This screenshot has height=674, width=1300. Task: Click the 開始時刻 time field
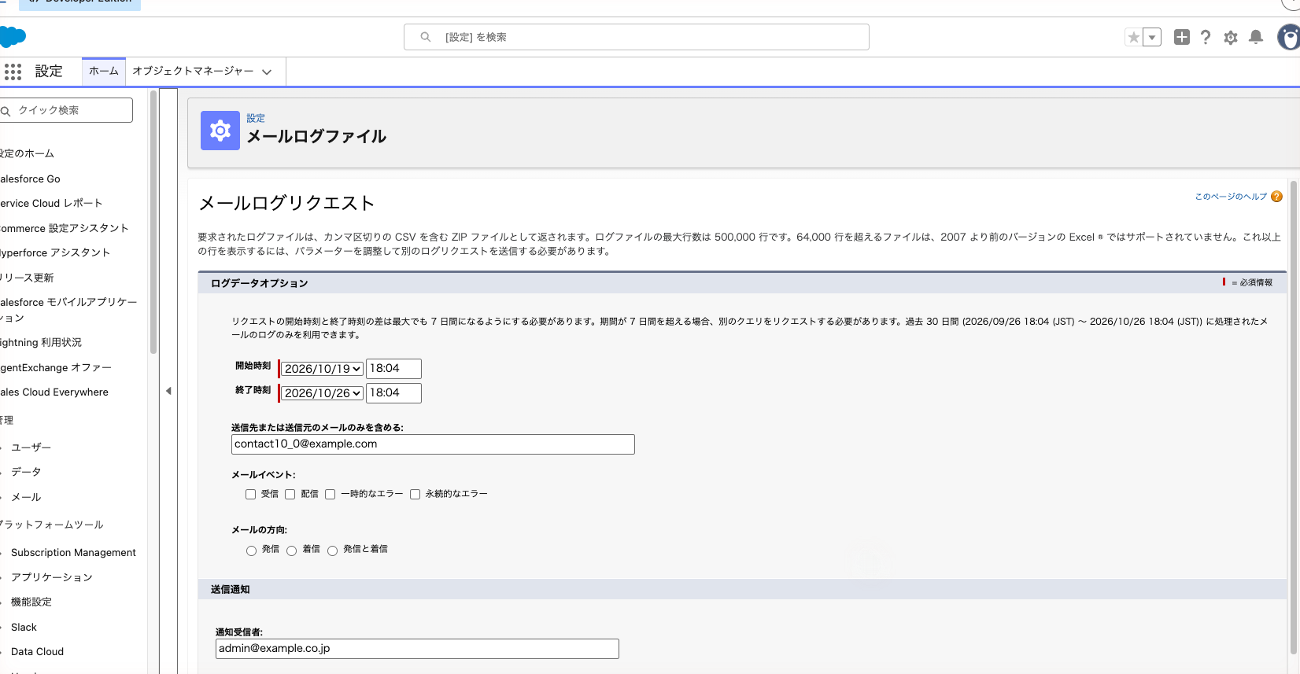tap(394, 369)
